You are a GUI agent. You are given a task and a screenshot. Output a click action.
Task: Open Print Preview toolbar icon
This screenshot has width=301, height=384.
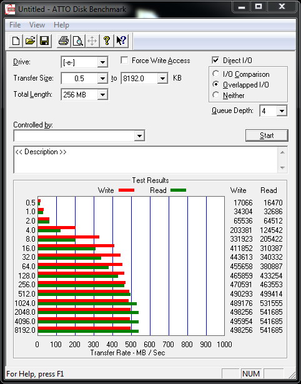point(78,41)
